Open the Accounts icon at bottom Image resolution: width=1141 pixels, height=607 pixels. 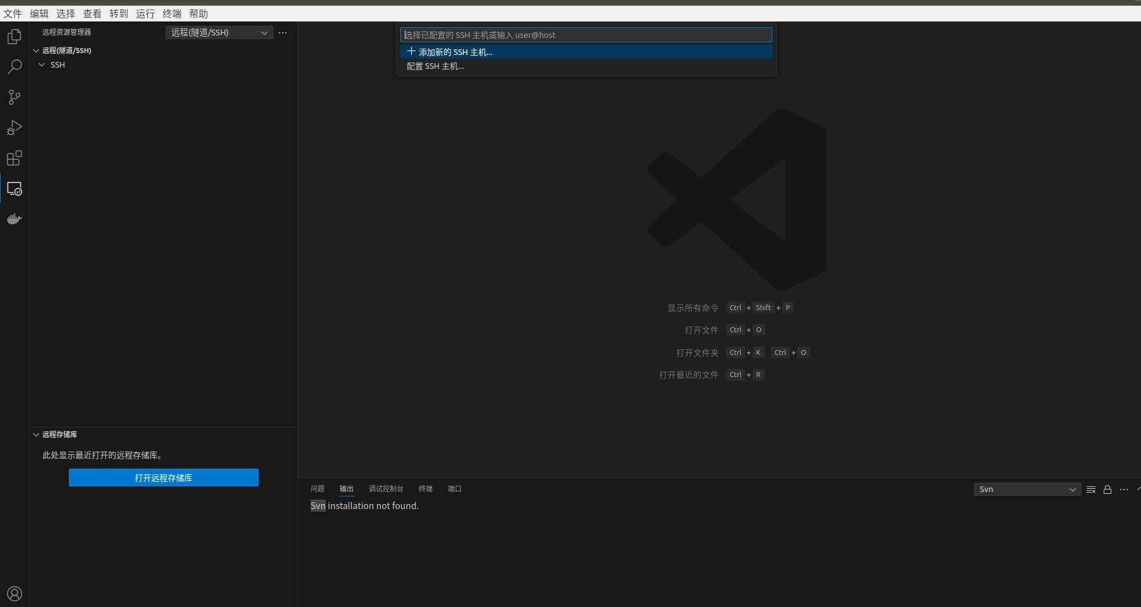(x=14, y=594)
